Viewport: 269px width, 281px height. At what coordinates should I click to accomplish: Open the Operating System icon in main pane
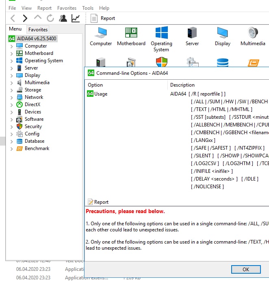(162, 39)
